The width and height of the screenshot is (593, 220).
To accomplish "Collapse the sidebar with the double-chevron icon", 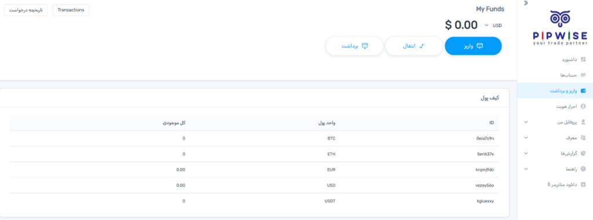I will pos(526,3).
